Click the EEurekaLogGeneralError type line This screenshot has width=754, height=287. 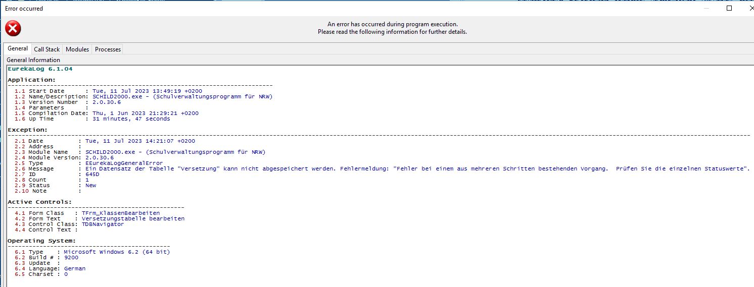tap(89, 163)
